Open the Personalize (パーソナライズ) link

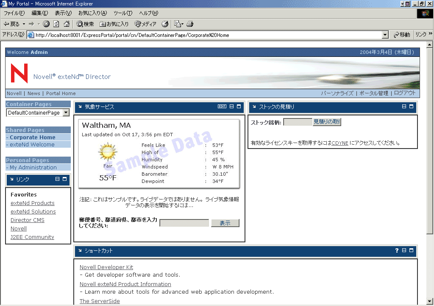[x=337, y=93]
